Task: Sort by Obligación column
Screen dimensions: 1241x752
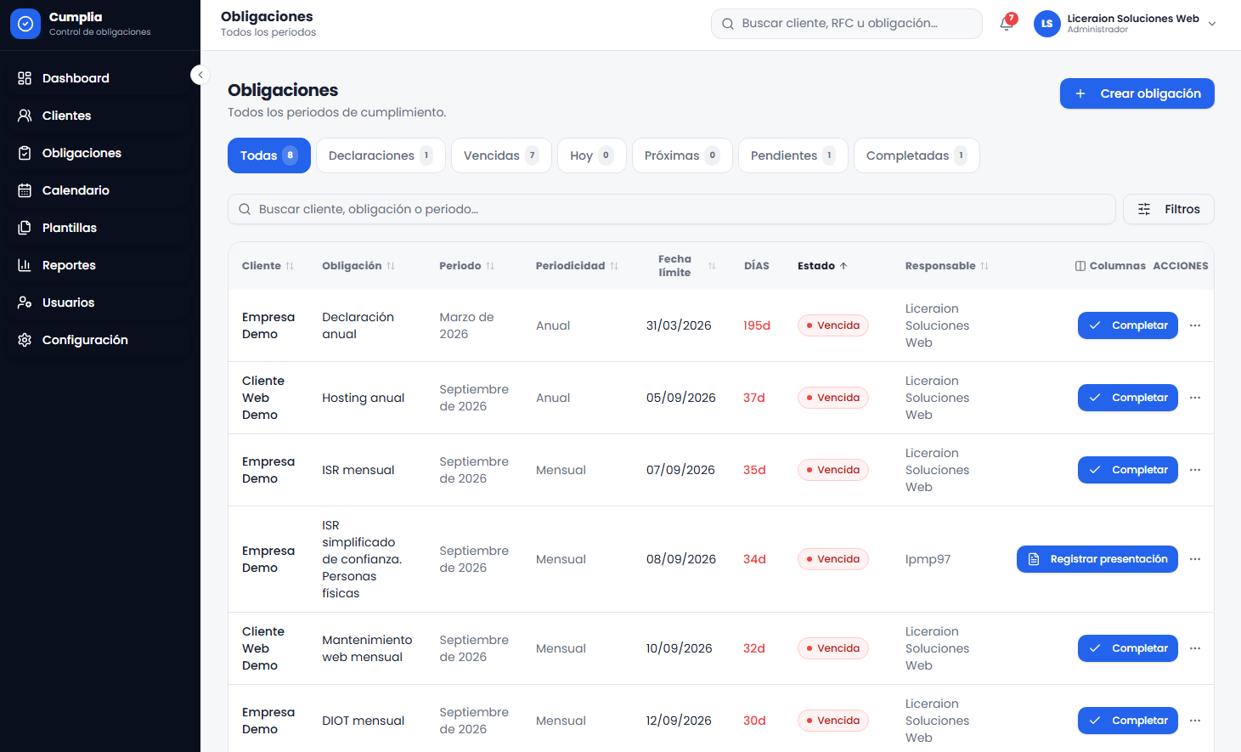Action: [x=358, y=266]
